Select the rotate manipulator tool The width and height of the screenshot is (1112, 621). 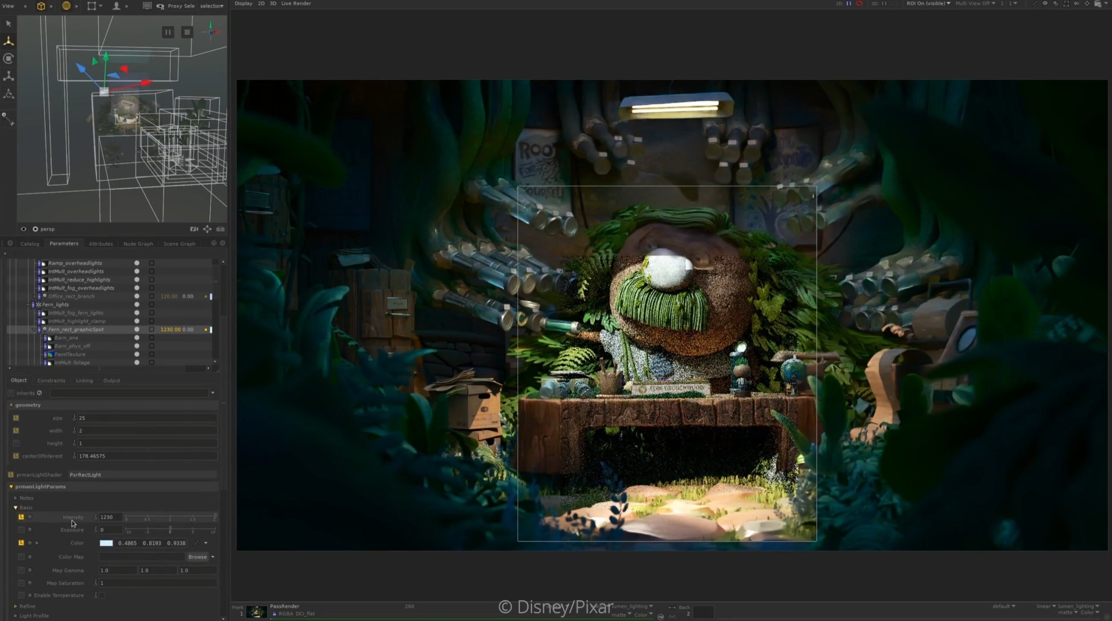coord(8,58)
